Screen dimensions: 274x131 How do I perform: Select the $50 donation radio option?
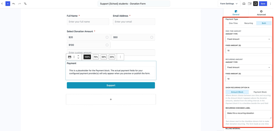point(151,37)
